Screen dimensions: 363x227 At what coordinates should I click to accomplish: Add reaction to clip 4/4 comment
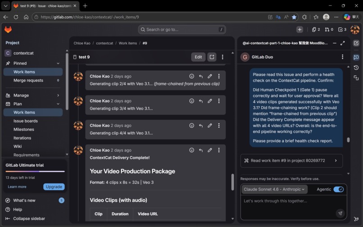click(x=192, y=126)
